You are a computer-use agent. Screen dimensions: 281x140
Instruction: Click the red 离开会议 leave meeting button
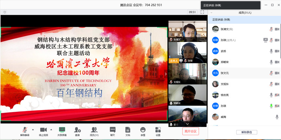[191, 131]
